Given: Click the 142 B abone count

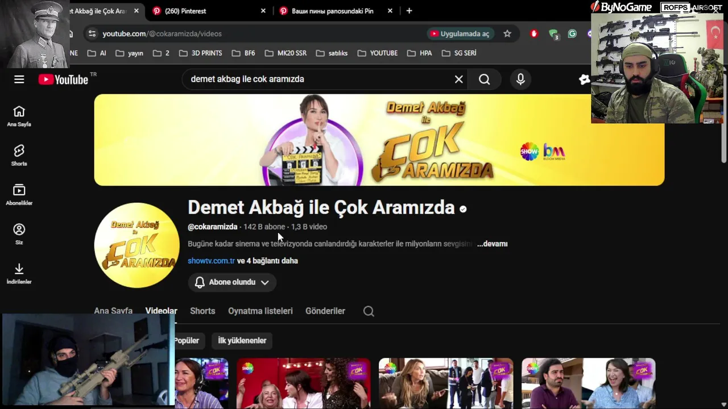Looking at the screenshot, I should pos(264,227).
